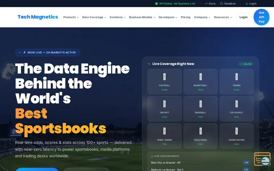This screenshot has height=171, width=274.
Task: Go to the Pricing page
Action: point(185,17)
